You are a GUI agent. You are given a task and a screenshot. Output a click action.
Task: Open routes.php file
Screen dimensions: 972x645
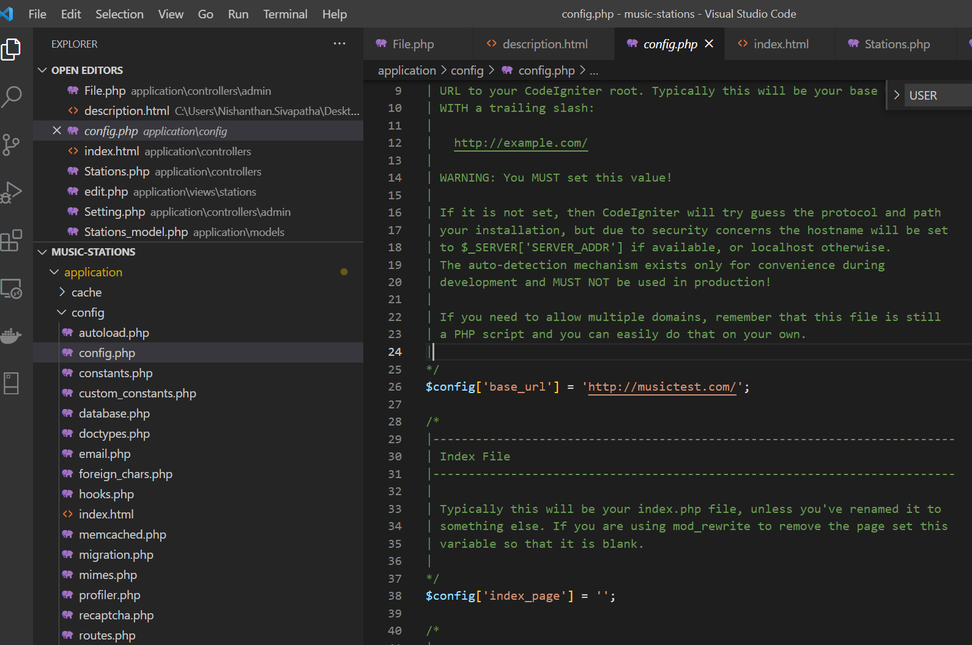[x=198, y=635]
